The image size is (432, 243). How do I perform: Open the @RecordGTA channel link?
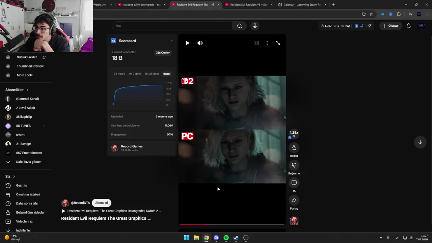80,203
